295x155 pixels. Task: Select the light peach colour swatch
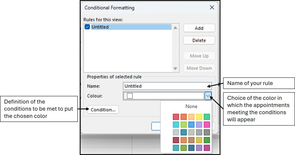(191, 117)
